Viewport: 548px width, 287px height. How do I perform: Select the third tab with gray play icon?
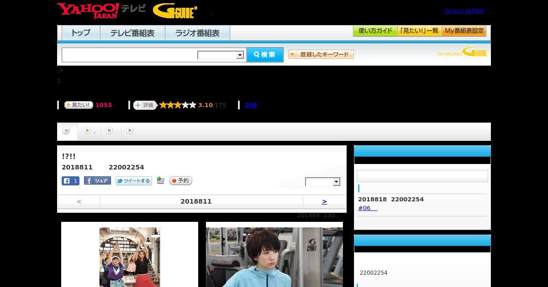110,131
